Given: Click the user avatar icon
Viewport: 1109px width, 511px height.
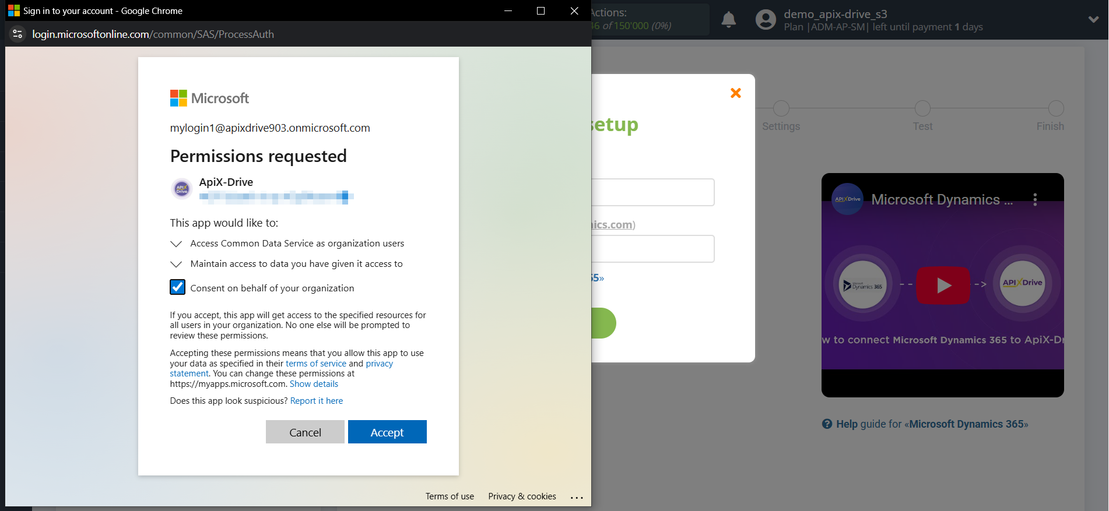Looking at the screenshot, I should pyautogui.click(x=766, y=20).
